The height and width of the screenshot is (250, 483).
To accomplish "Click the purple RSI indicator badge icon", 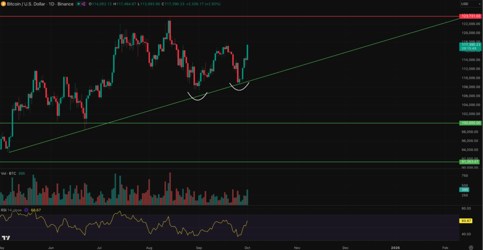I will (x=26, y=210).
